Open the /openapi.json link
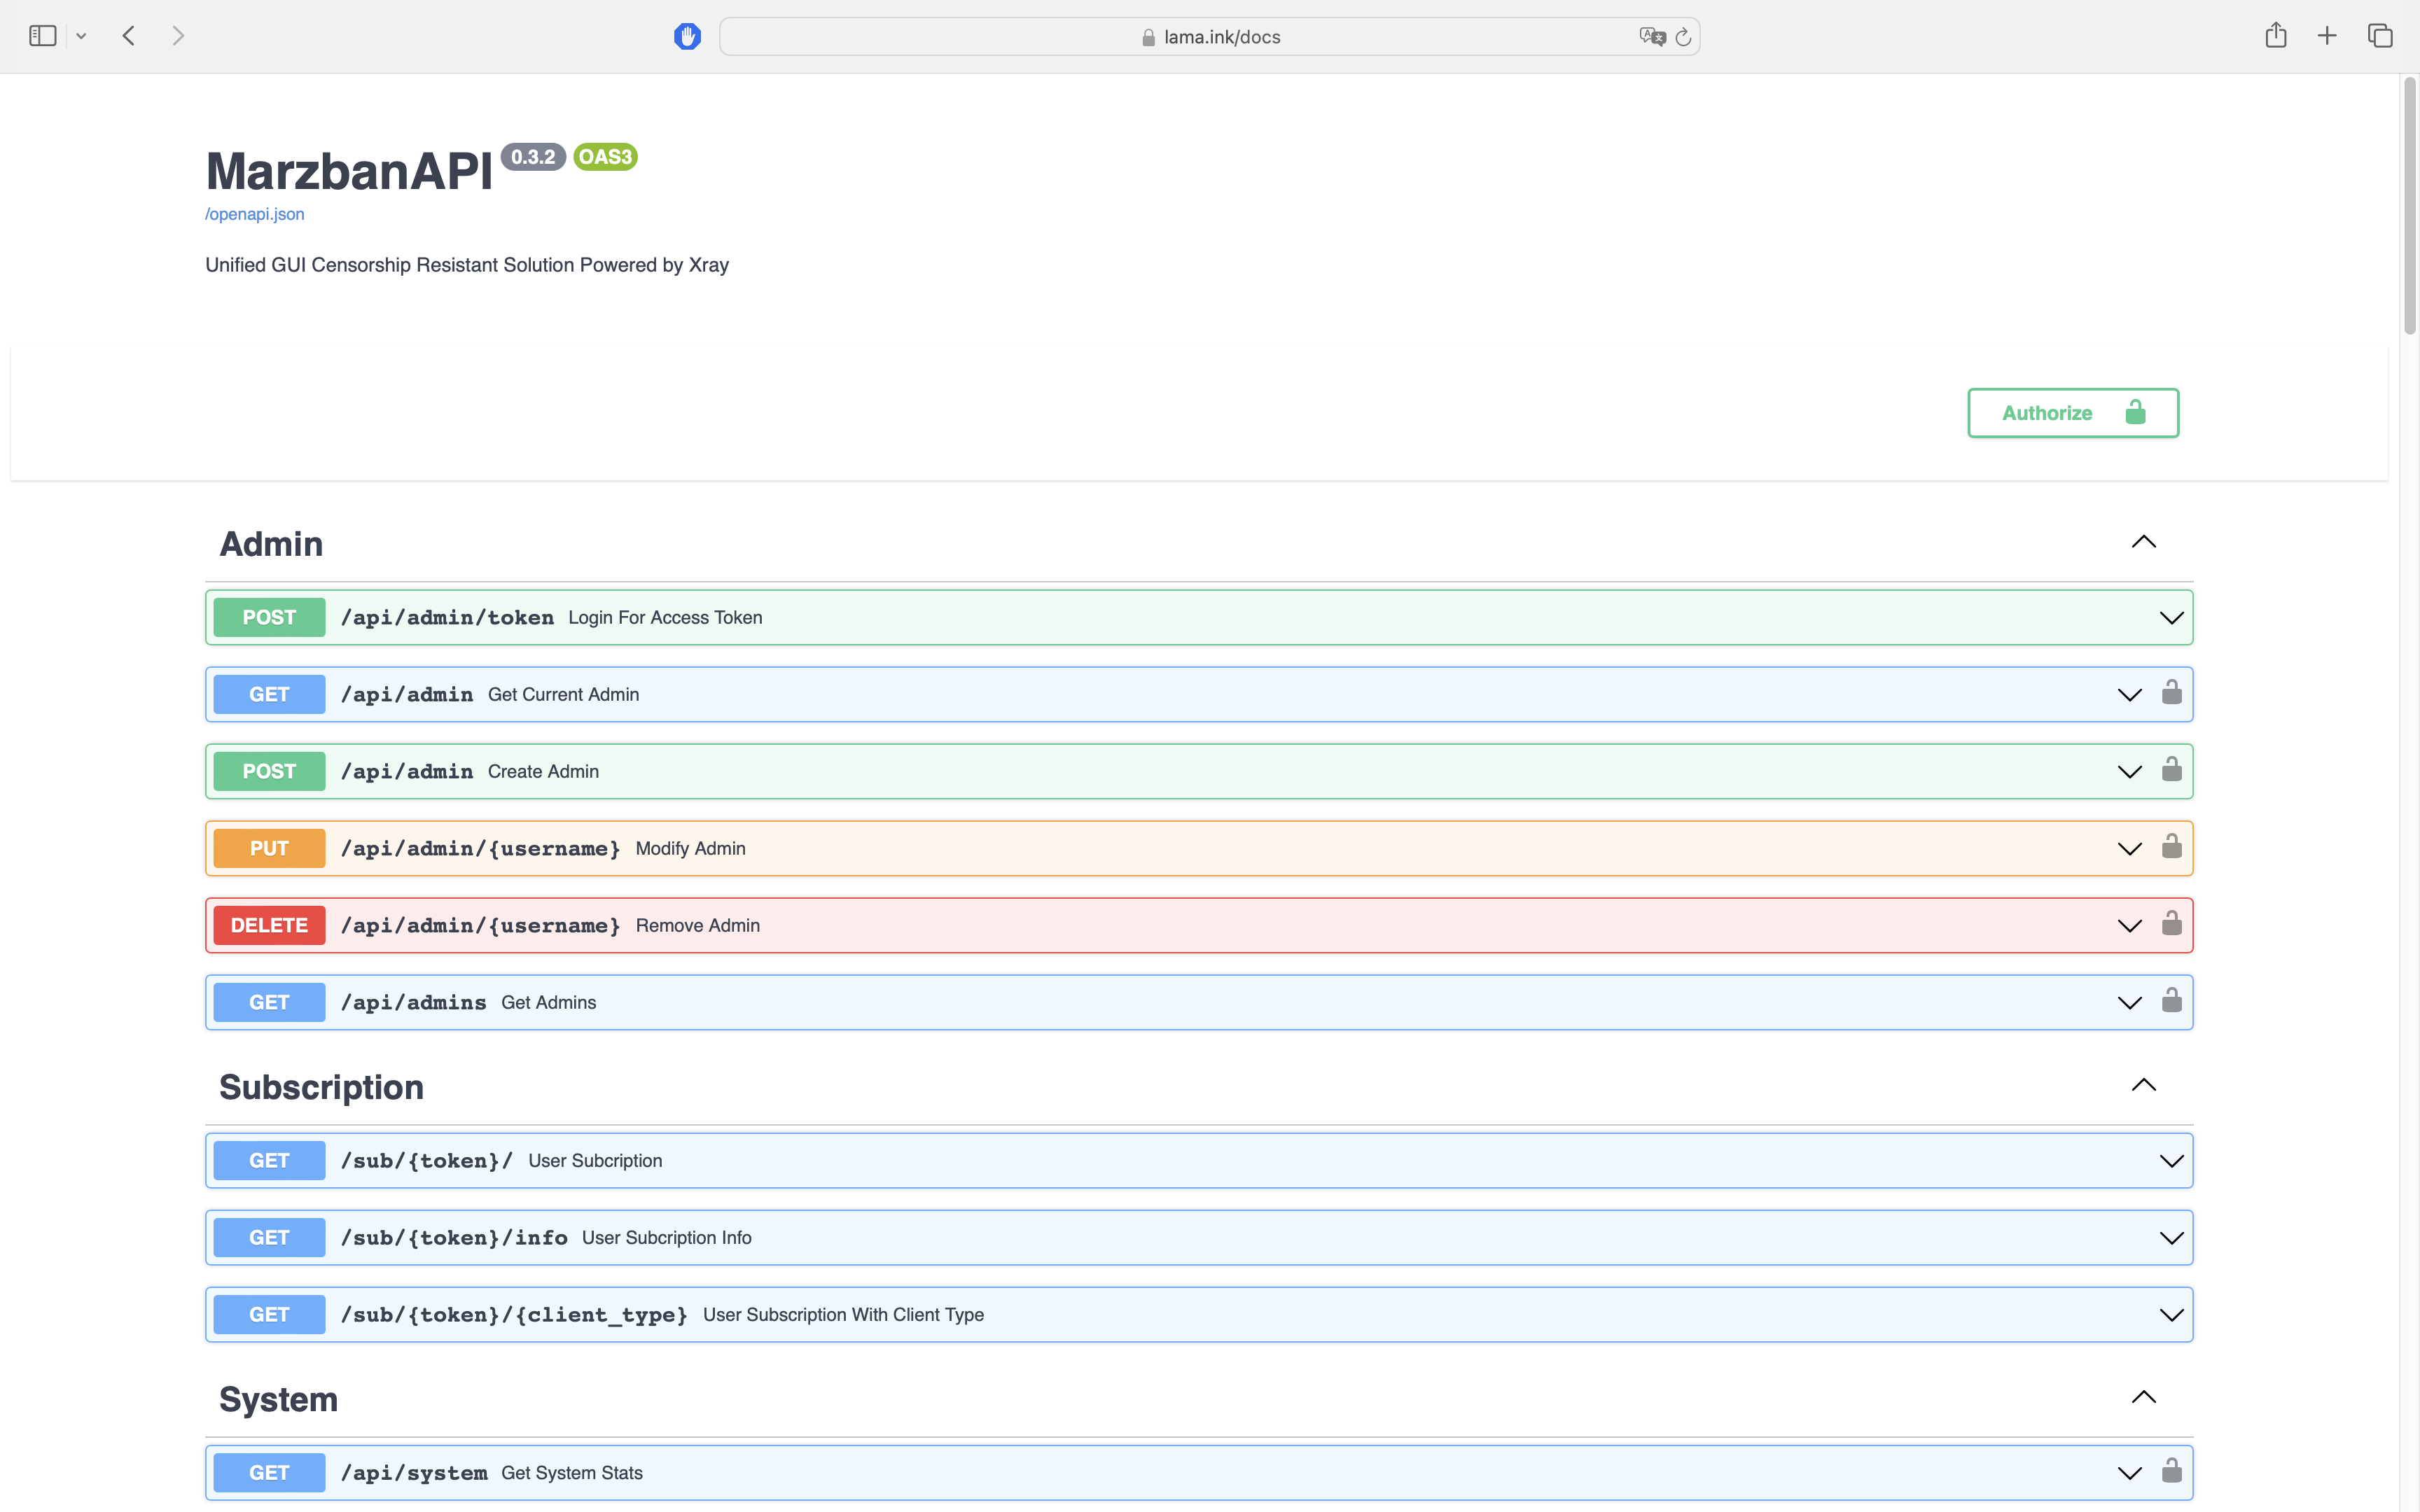 tap(255, 214)
